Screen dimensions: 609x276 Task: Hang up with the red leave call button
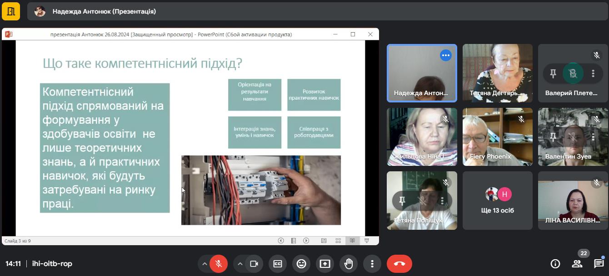click(x=399, y=264)
